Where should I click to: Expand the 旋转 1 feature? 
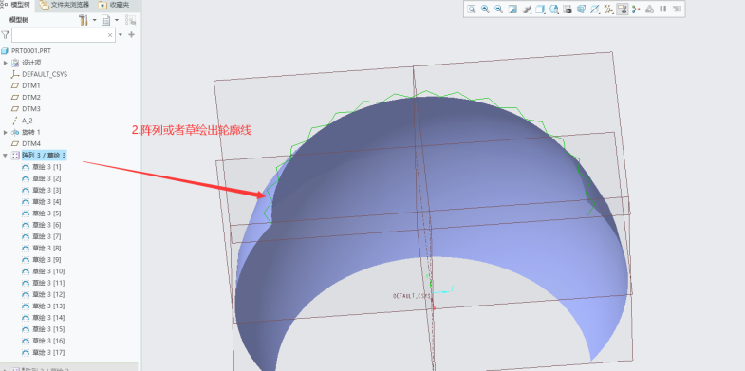(x=6, y=132)
